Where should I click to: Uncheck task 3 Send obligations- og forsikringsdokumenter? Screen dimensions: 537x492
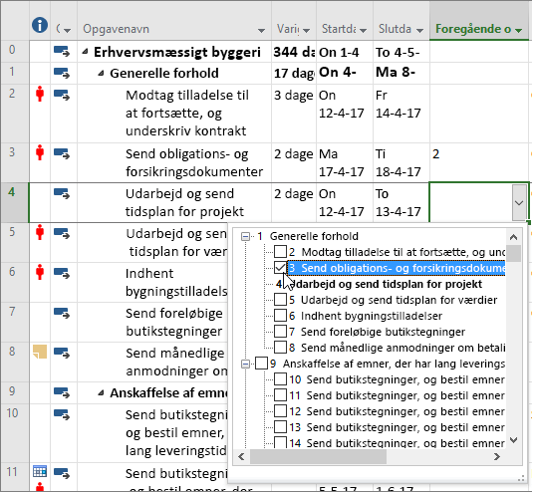(x=280, y=268)
